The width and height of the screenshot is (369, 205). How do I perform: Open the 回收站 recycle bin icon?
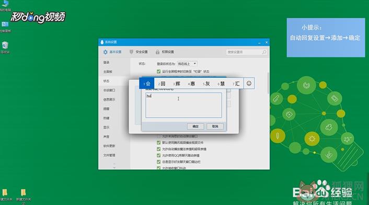(5, 47)
